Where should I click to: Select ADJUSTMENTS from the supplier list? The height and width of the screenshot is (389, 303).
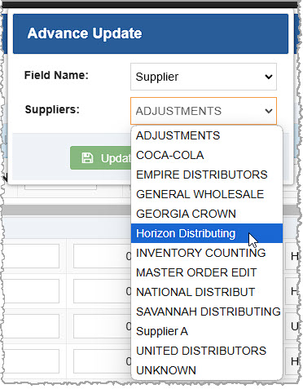207,135
